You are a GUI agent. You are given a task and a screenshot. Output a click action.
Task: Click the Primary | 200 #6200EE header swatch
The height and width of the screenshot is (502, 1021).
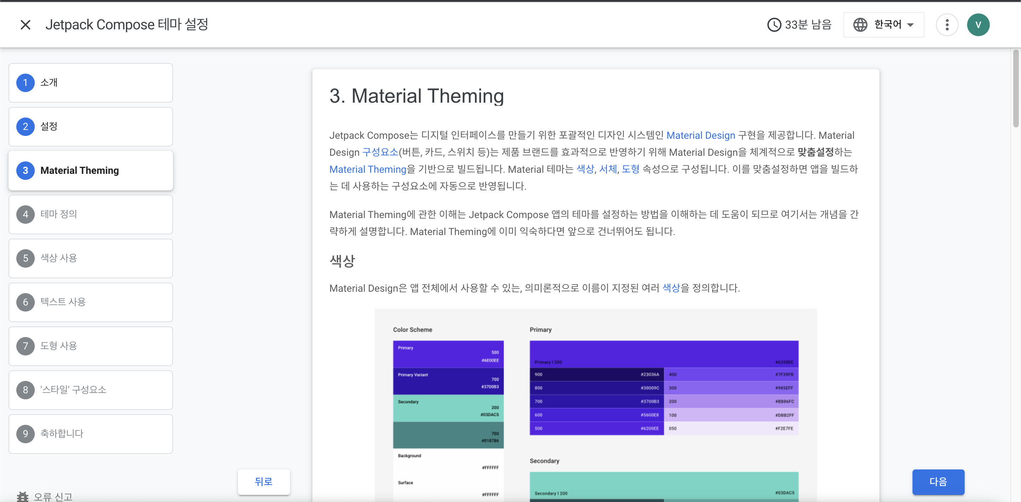click(664, 354)
